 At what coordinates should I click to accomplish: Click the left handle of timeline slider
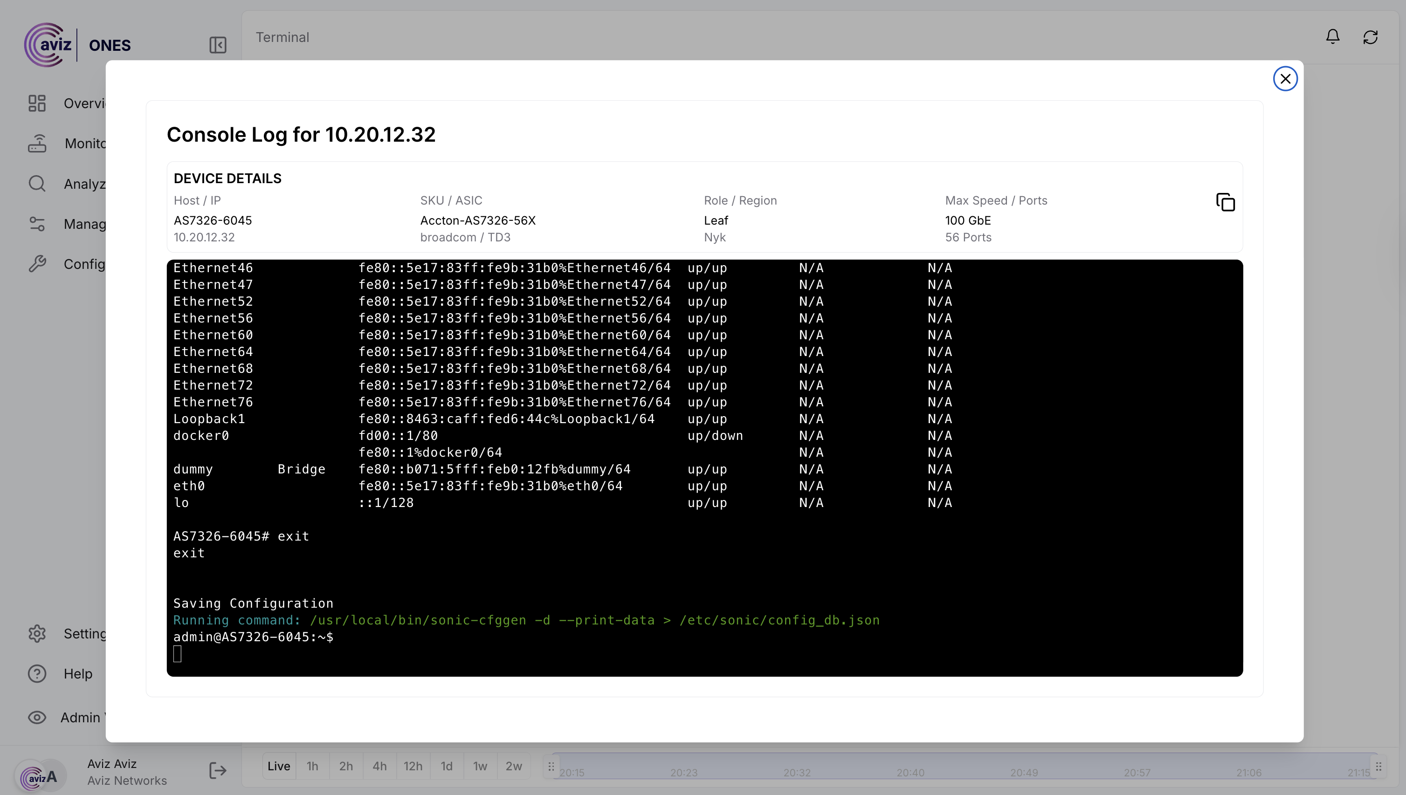tap(551, 766)
